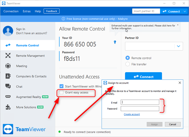This screenshot has height=137, width=189.
Task: Switch to the Remote Control tab
Action: pyautogui.click(x=27, y=45)
